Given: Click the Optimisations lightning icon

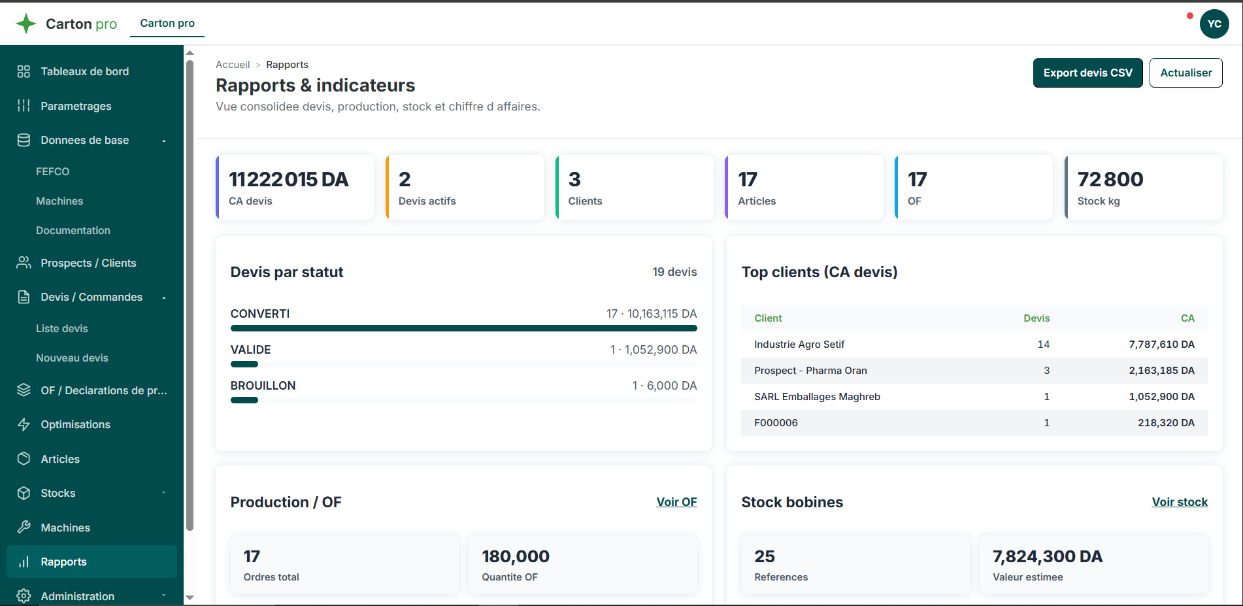Looking at the screenshot, I should (24, 424).
